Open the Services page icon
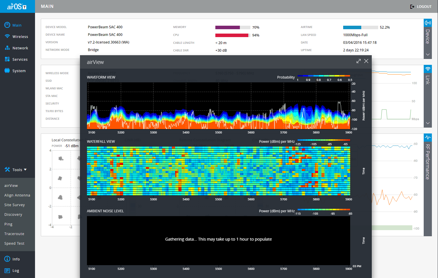438x278 pixels. click(7, 59)
